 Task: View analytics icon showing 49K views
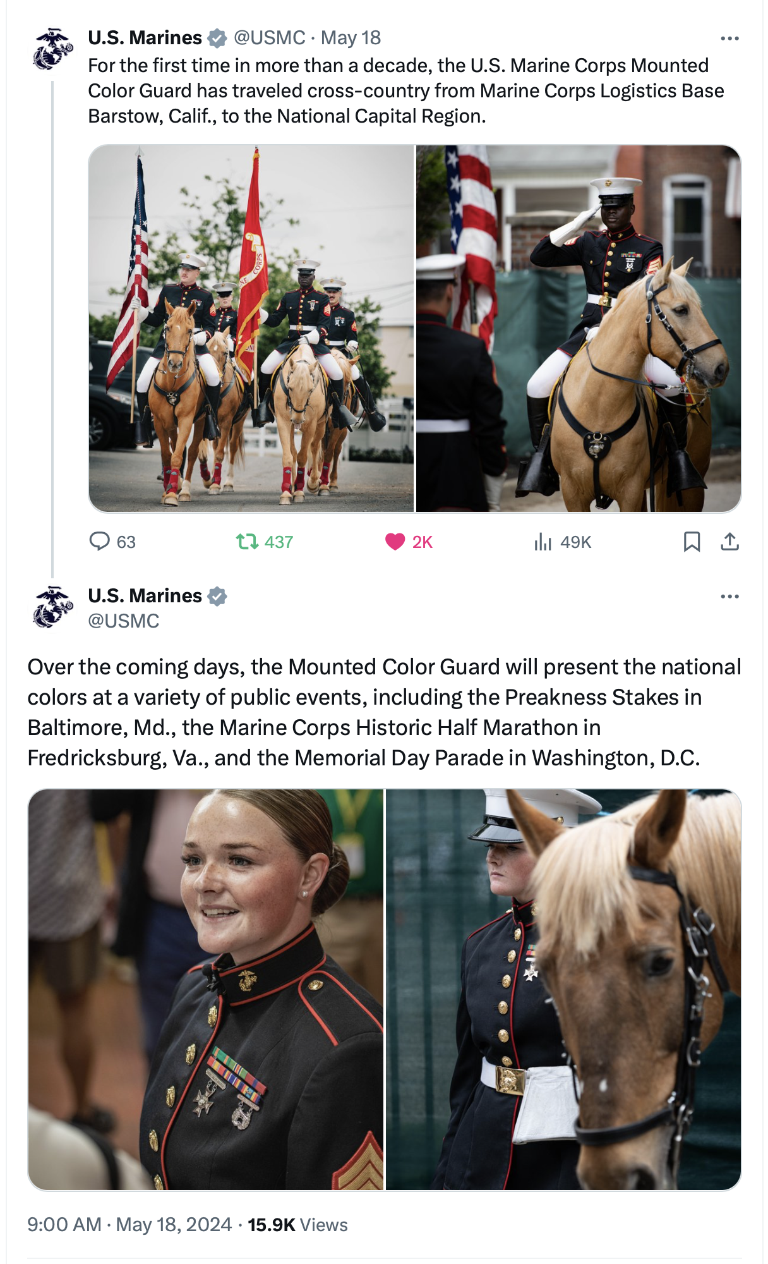coord(543,542)
